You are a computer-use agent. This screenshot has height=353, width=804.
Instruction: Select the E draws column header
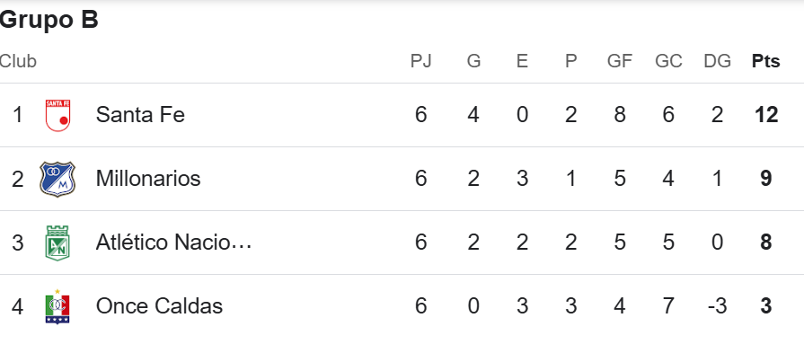[522, 61]
